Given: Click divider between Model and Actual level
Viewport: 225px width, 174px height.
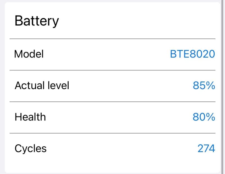Looking at the screenshot, I should coord(112,70).
